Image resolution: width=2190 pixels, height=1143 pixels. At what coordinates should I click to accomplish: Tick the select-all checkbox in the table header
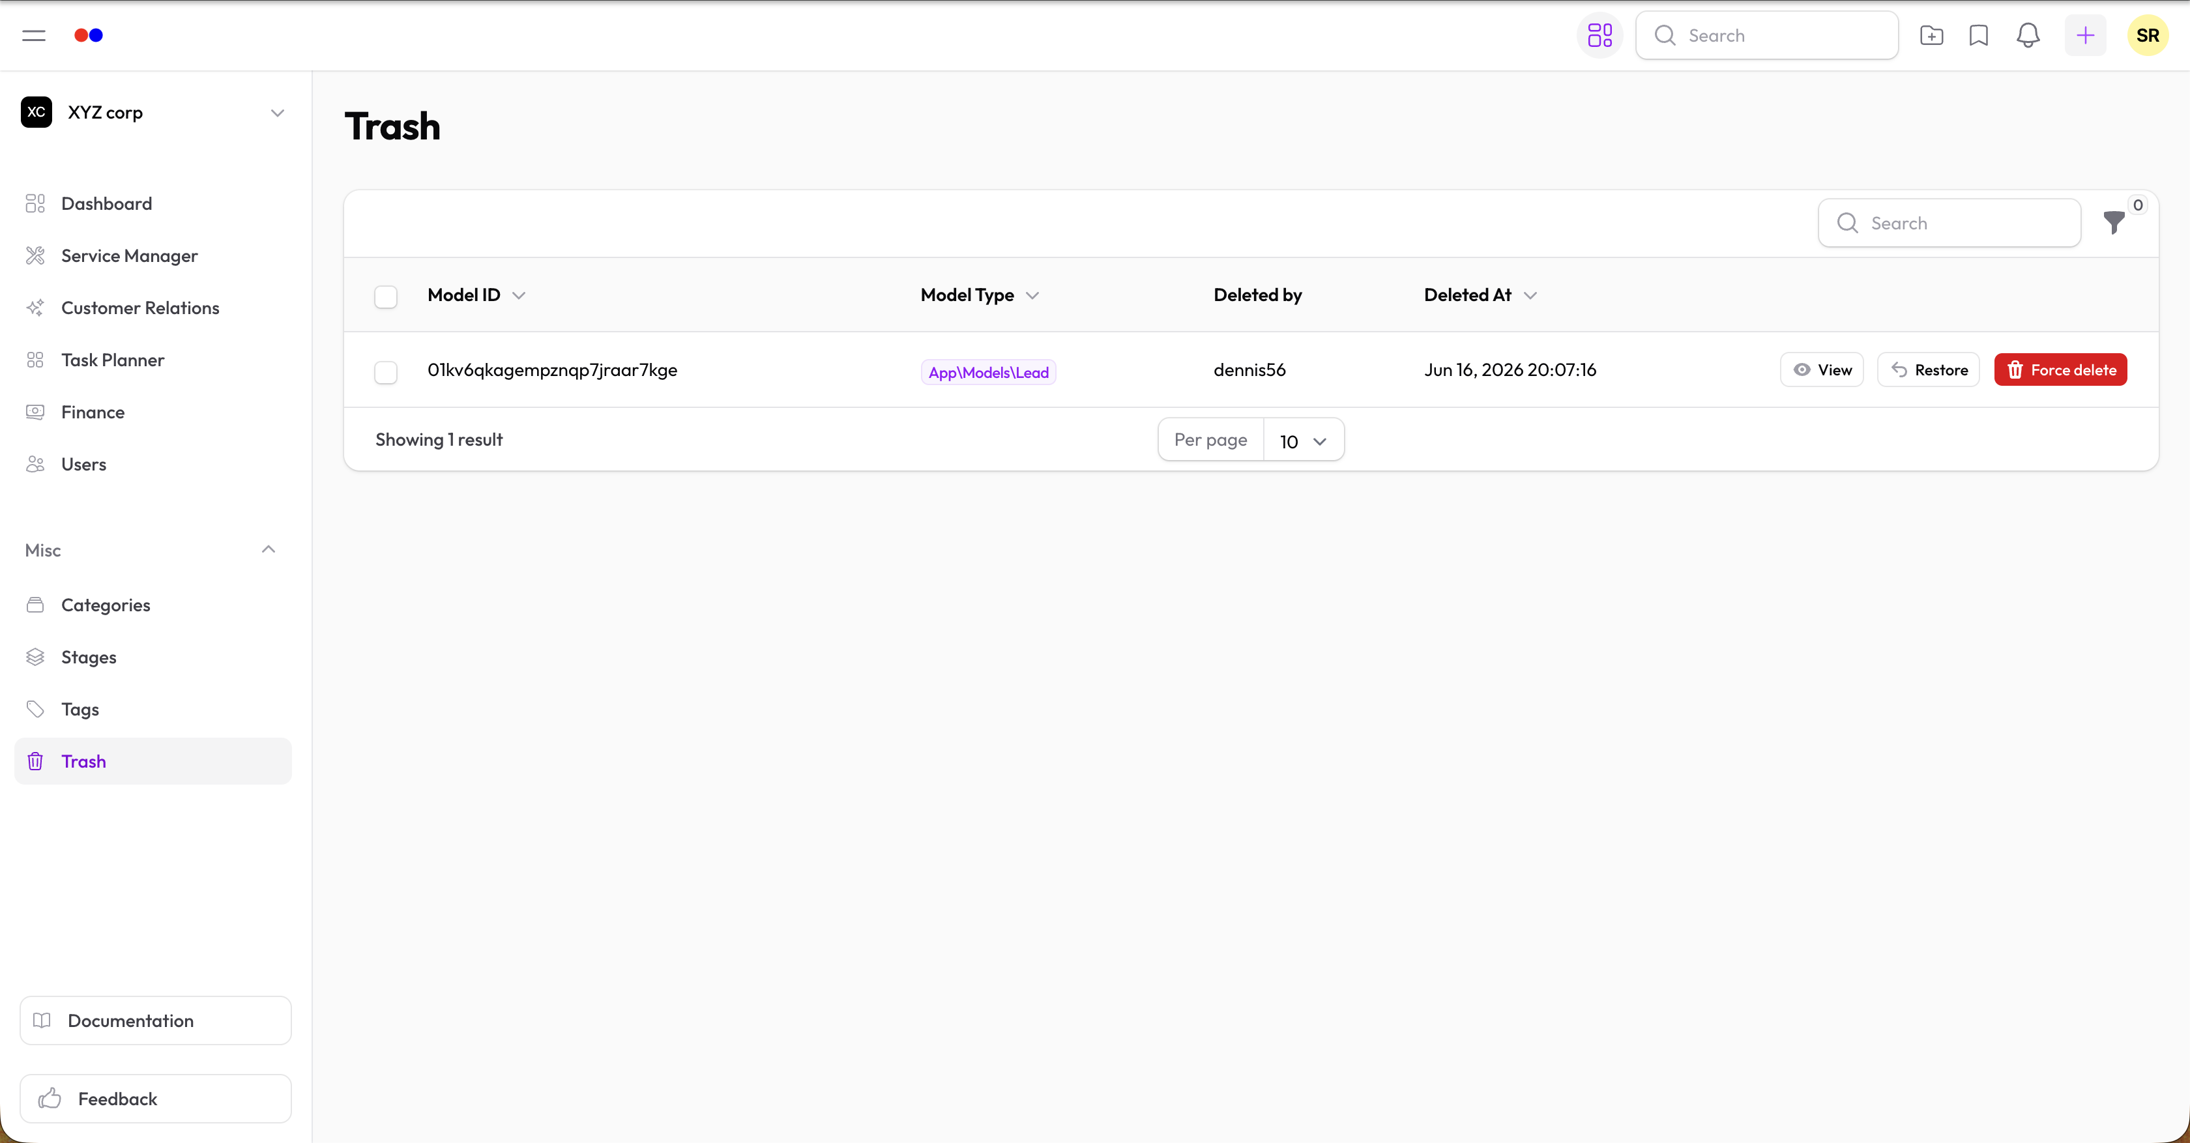(x=386, y=297)
